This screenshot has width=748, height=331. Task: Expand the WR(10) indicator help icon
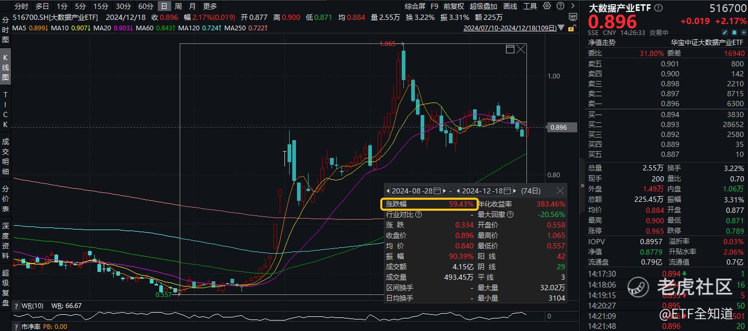click(16, 306)
